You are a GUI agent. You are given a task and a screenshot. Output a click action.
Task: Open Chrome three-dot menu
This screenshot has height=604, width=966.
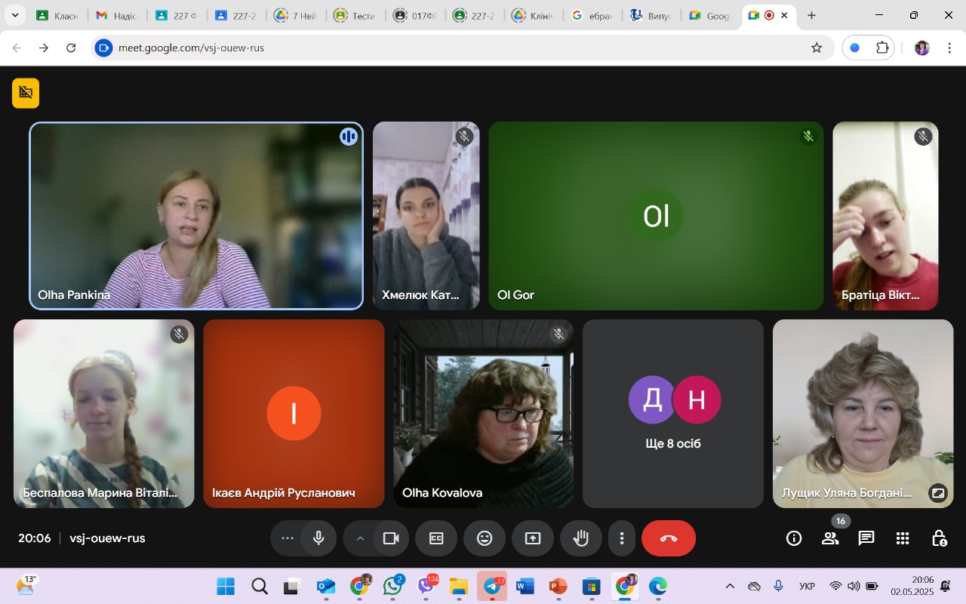[x=949, y=48]
